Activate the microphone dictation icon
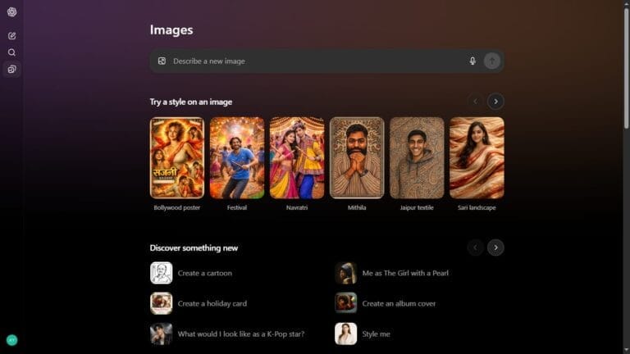This screenshot has width=630, height=354. point(472,61)
